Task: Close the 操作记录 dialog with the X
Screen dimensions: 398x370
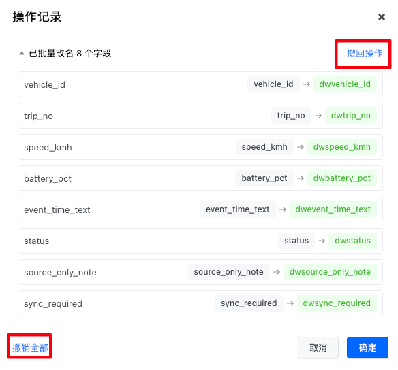Action: click(381, 17)
